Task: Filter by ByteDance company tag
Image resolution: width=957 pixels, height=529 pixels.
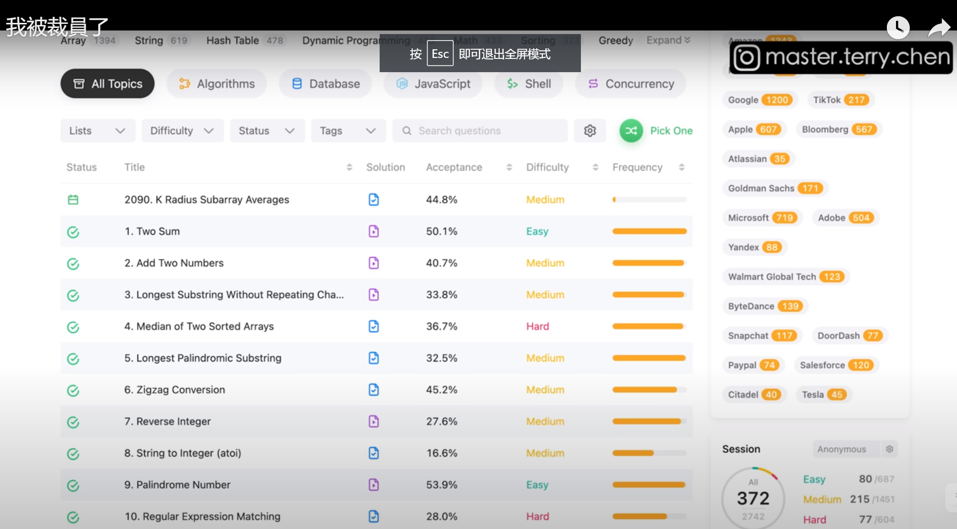Action: pos(765,306)
